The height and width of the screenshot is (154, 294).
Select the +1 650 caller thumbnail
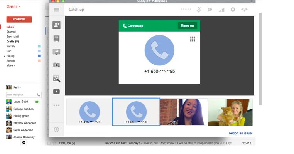coord(136,112)
